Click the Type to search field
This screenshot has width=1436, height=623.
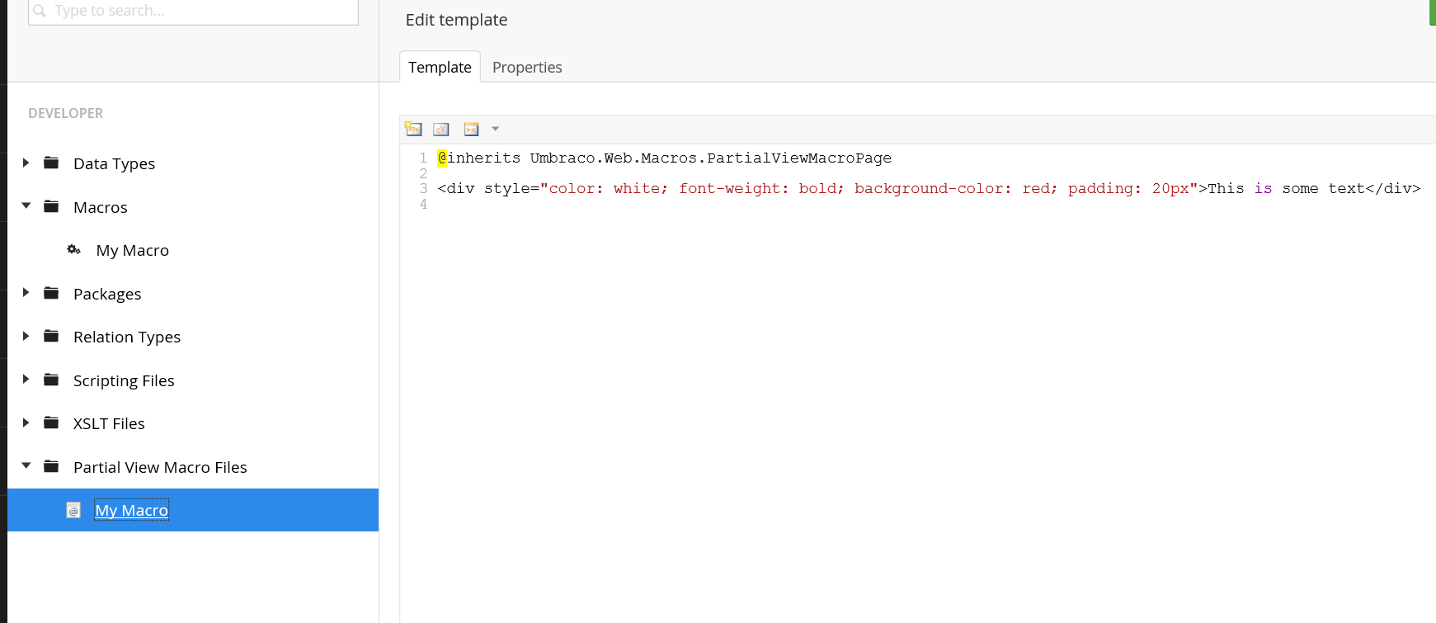tap(193, 11)
